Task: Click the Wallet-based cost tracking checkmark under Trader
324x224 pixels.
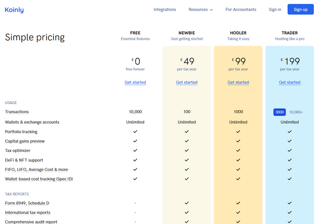Action: click(290, 179)
